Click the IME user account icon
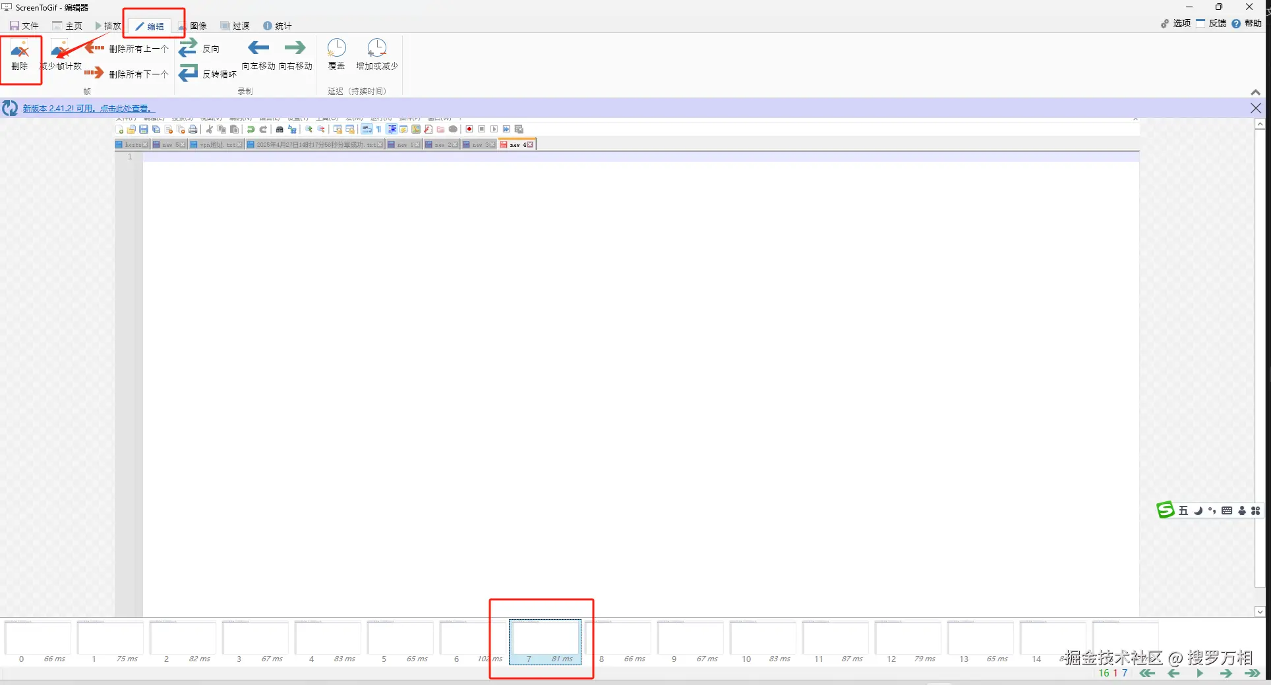 pyautogui.click(x=1242, y=510)
